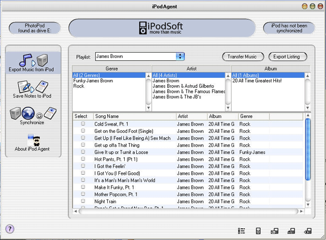The image size is (326, 240).
Task: Click the song list horizontal scrollbar track
Action: [189, 211]
